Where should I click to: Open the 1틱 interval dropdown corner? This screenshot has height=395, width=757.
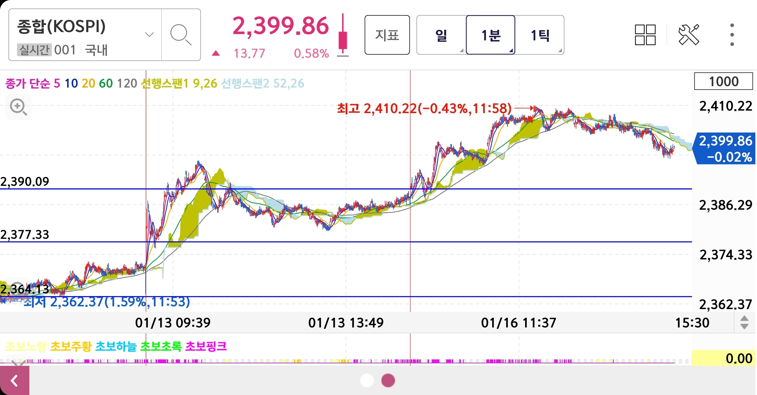(560, 51)
